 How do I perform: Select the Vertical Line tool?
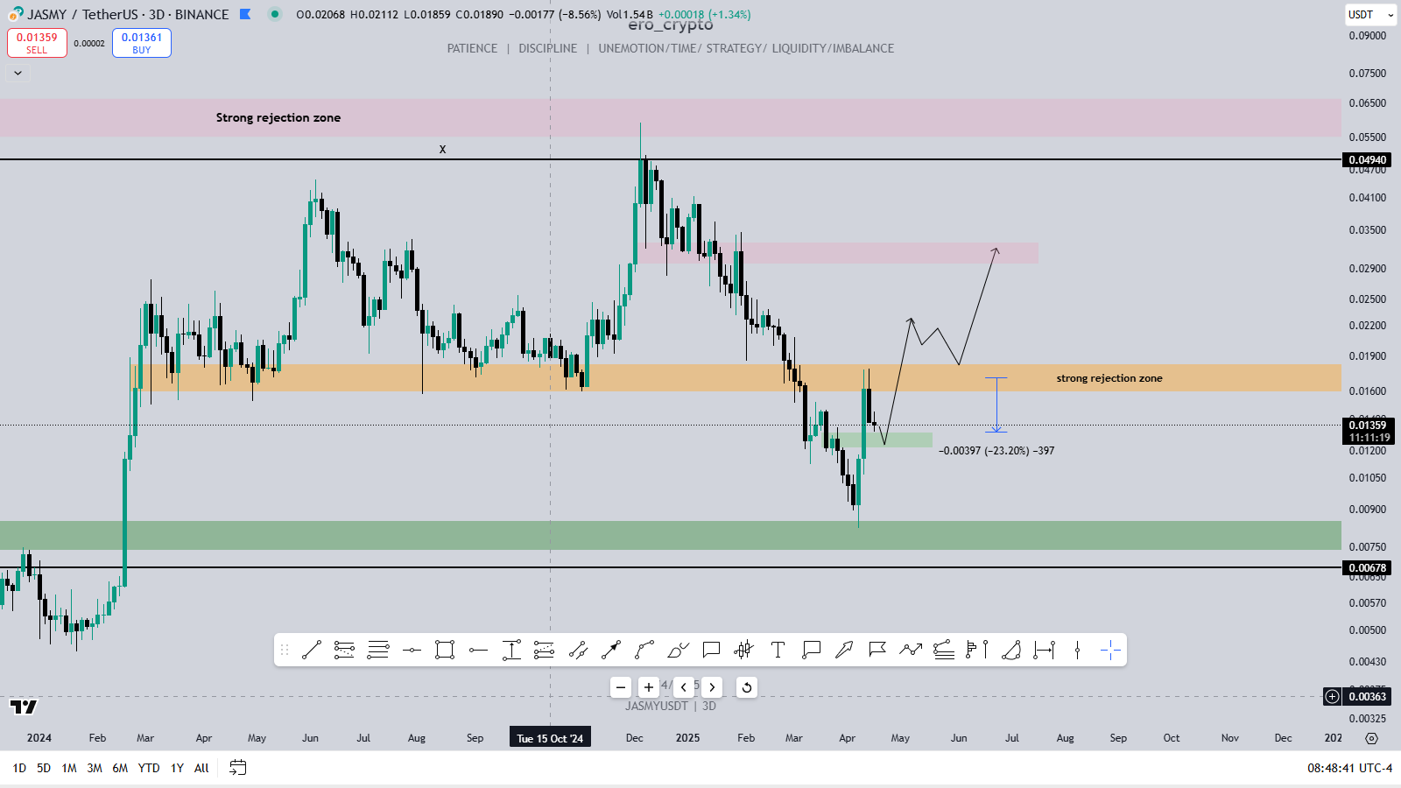[1077, 650]
